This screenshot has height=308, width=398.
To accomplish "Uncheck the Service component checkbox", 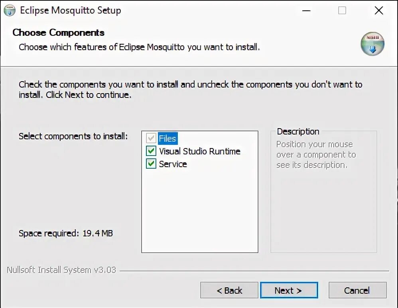I will click(151, 164).
